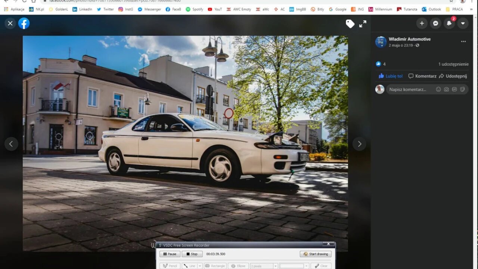Open the Aplikacje apps bookmark
The width and height of the screenshot is (478, 269).
(15, 9)
